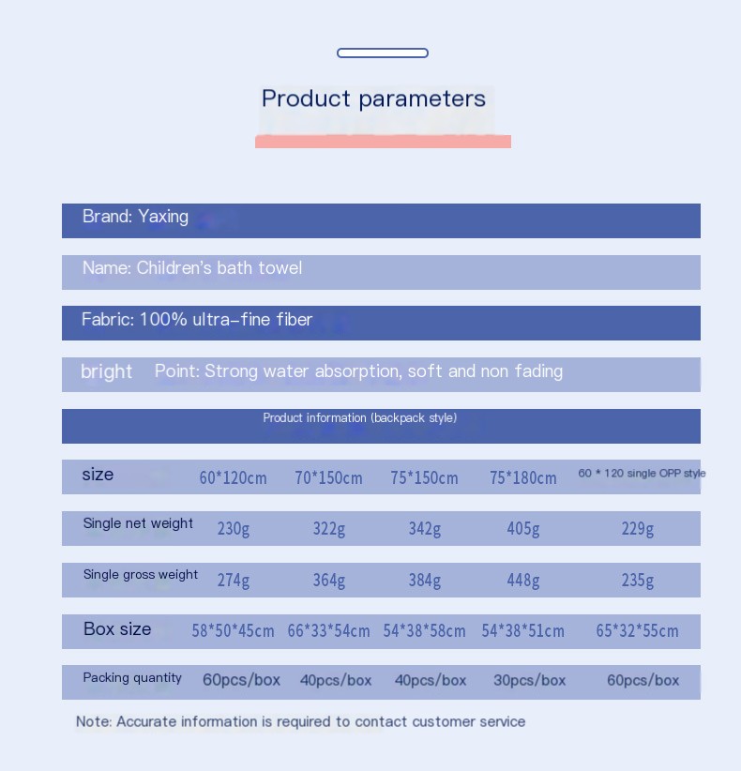Select the 65*32*55cm box size value
Screen dimensions: 741x771
coord(637,631)
